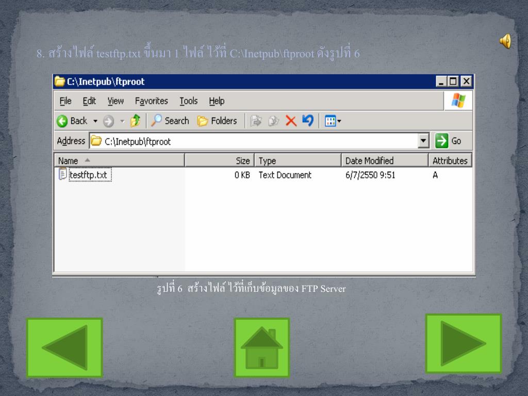The width and height of the screenshot is (528, 396).
Task: Expand the address bar dropdown arrow
Action: 424,141
